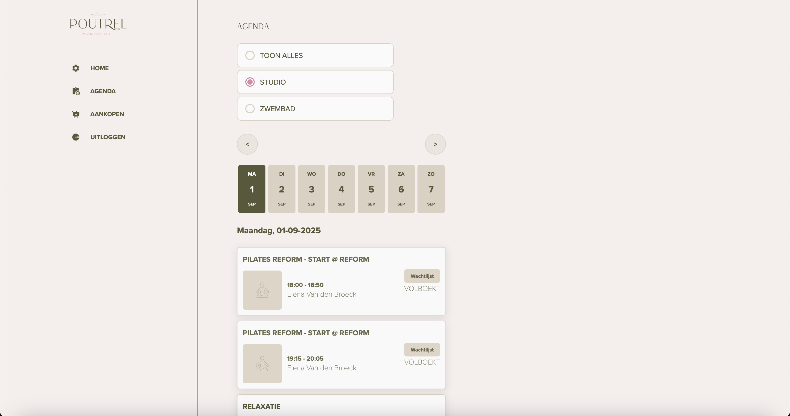Select Sunday 7 Sep day tab
This screenshot has height=416, width=790.
click(431, 189)
